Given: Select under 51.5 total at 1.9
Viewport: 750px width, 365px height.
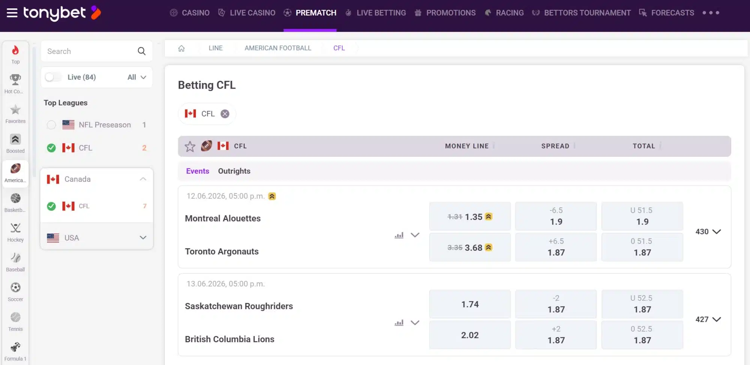Looking at the screenshot, I should pos(642,216).
